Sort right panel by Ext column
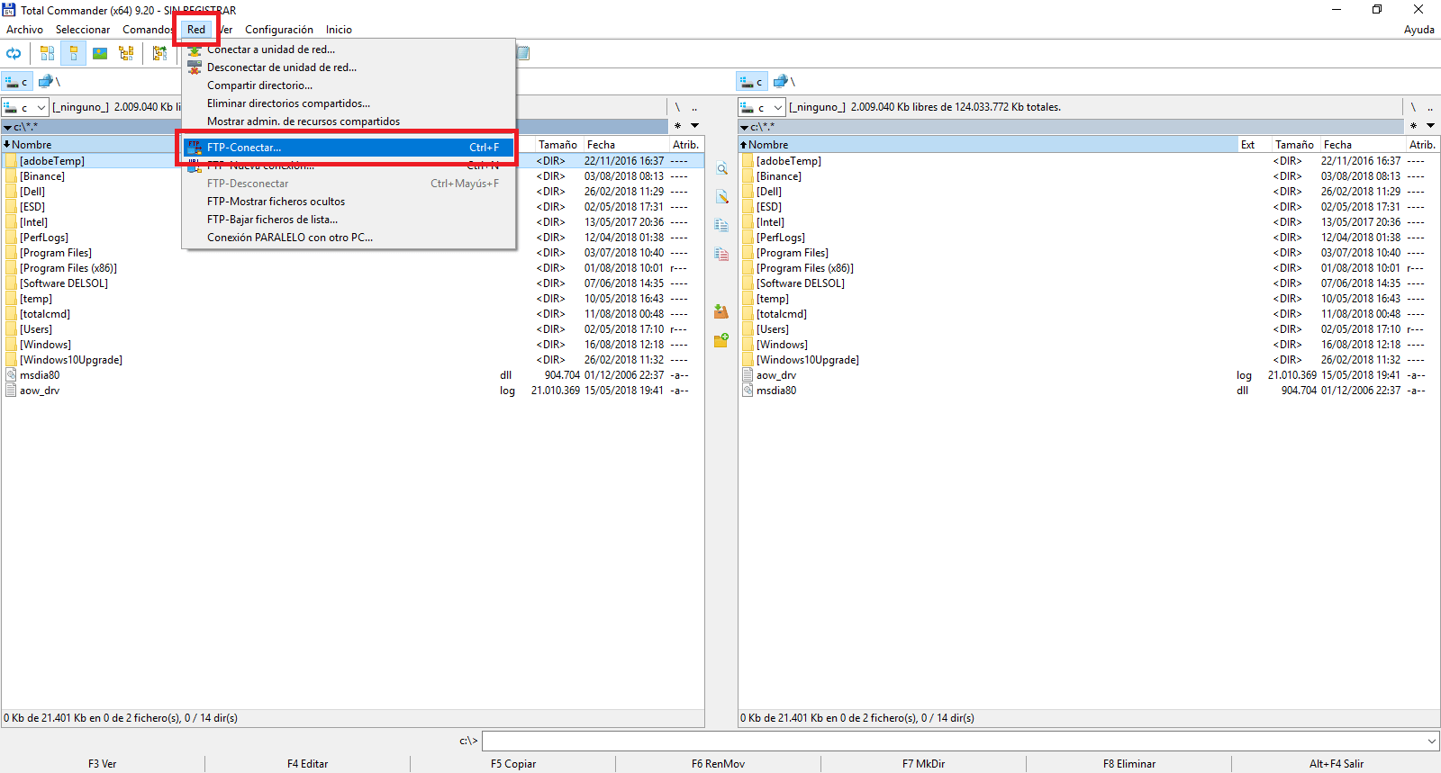 point(1255,145)
